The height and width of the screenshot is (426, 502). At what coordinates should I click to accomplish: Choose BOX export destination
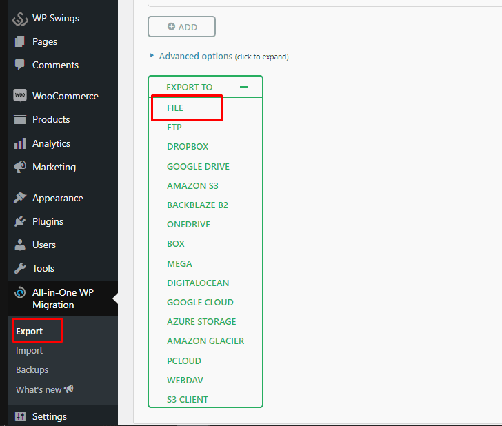[176, 243]
